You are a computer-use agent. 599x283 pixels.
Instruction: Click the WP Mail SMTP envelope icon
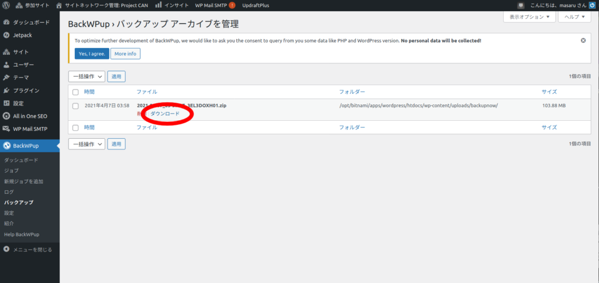click(6, 129)
